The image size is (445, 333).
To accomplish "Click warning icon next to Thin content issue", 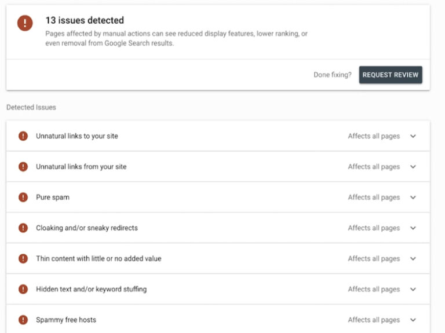I will (x=23, y=258).
